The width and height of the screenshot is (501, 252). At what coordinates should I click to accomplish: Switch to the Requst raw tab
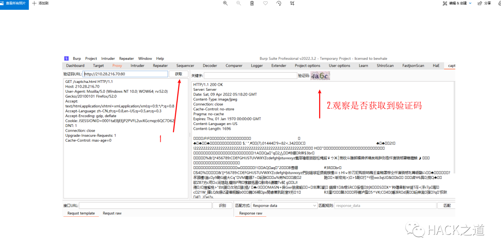tap(112, 213)
